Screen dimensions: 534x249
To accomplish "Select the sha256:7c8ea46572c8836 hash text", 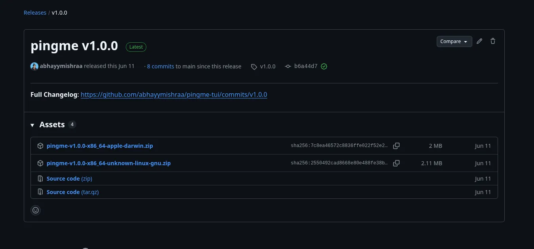I will coord(339,146).
